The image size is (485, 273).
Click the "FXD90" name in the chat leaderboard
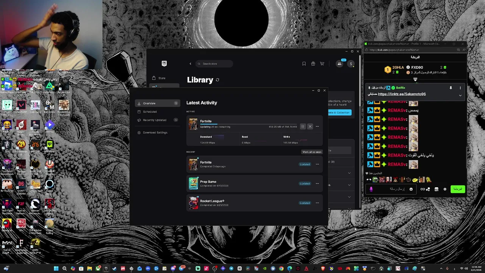417,67
